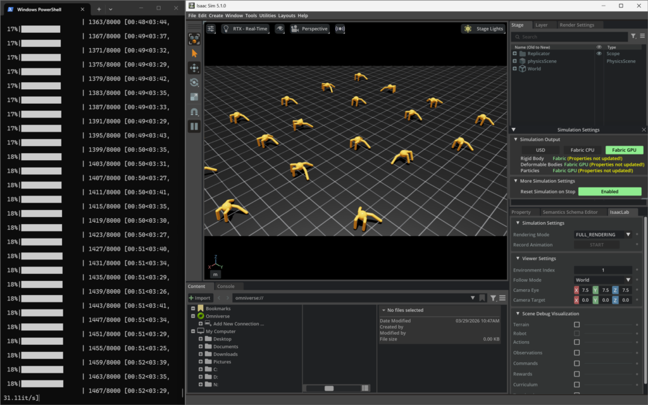Screen dimensions: 648x405
Task: Open the Follow Mode World dropdown
Action: click(x=602, y=280)
